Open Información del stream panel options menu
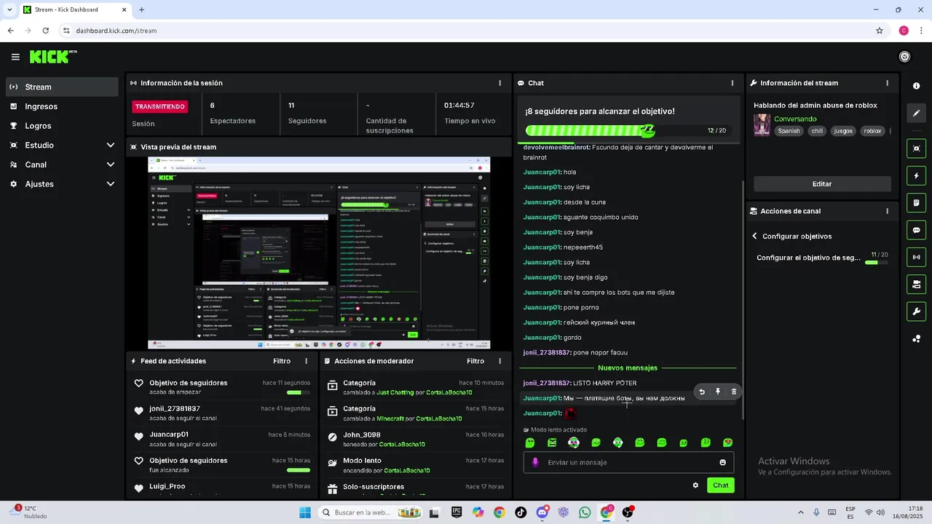The width and height of the screenshot is (932, 524). pyautogui.click(x=887, y=83)
